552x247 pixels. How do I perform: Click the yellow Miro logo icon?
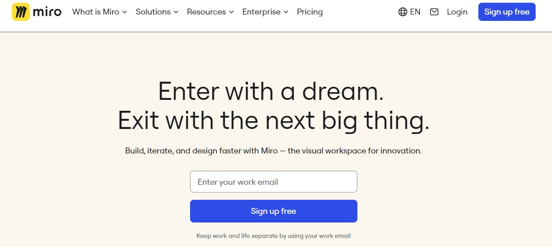(x=20, y=12)
